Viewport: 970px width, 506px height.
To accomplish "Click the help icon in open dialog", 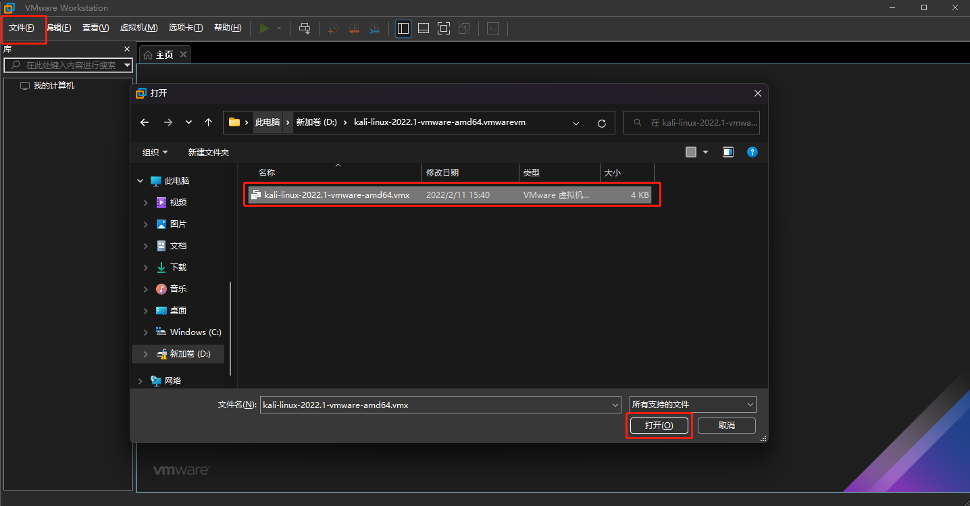I will [752, 152].
